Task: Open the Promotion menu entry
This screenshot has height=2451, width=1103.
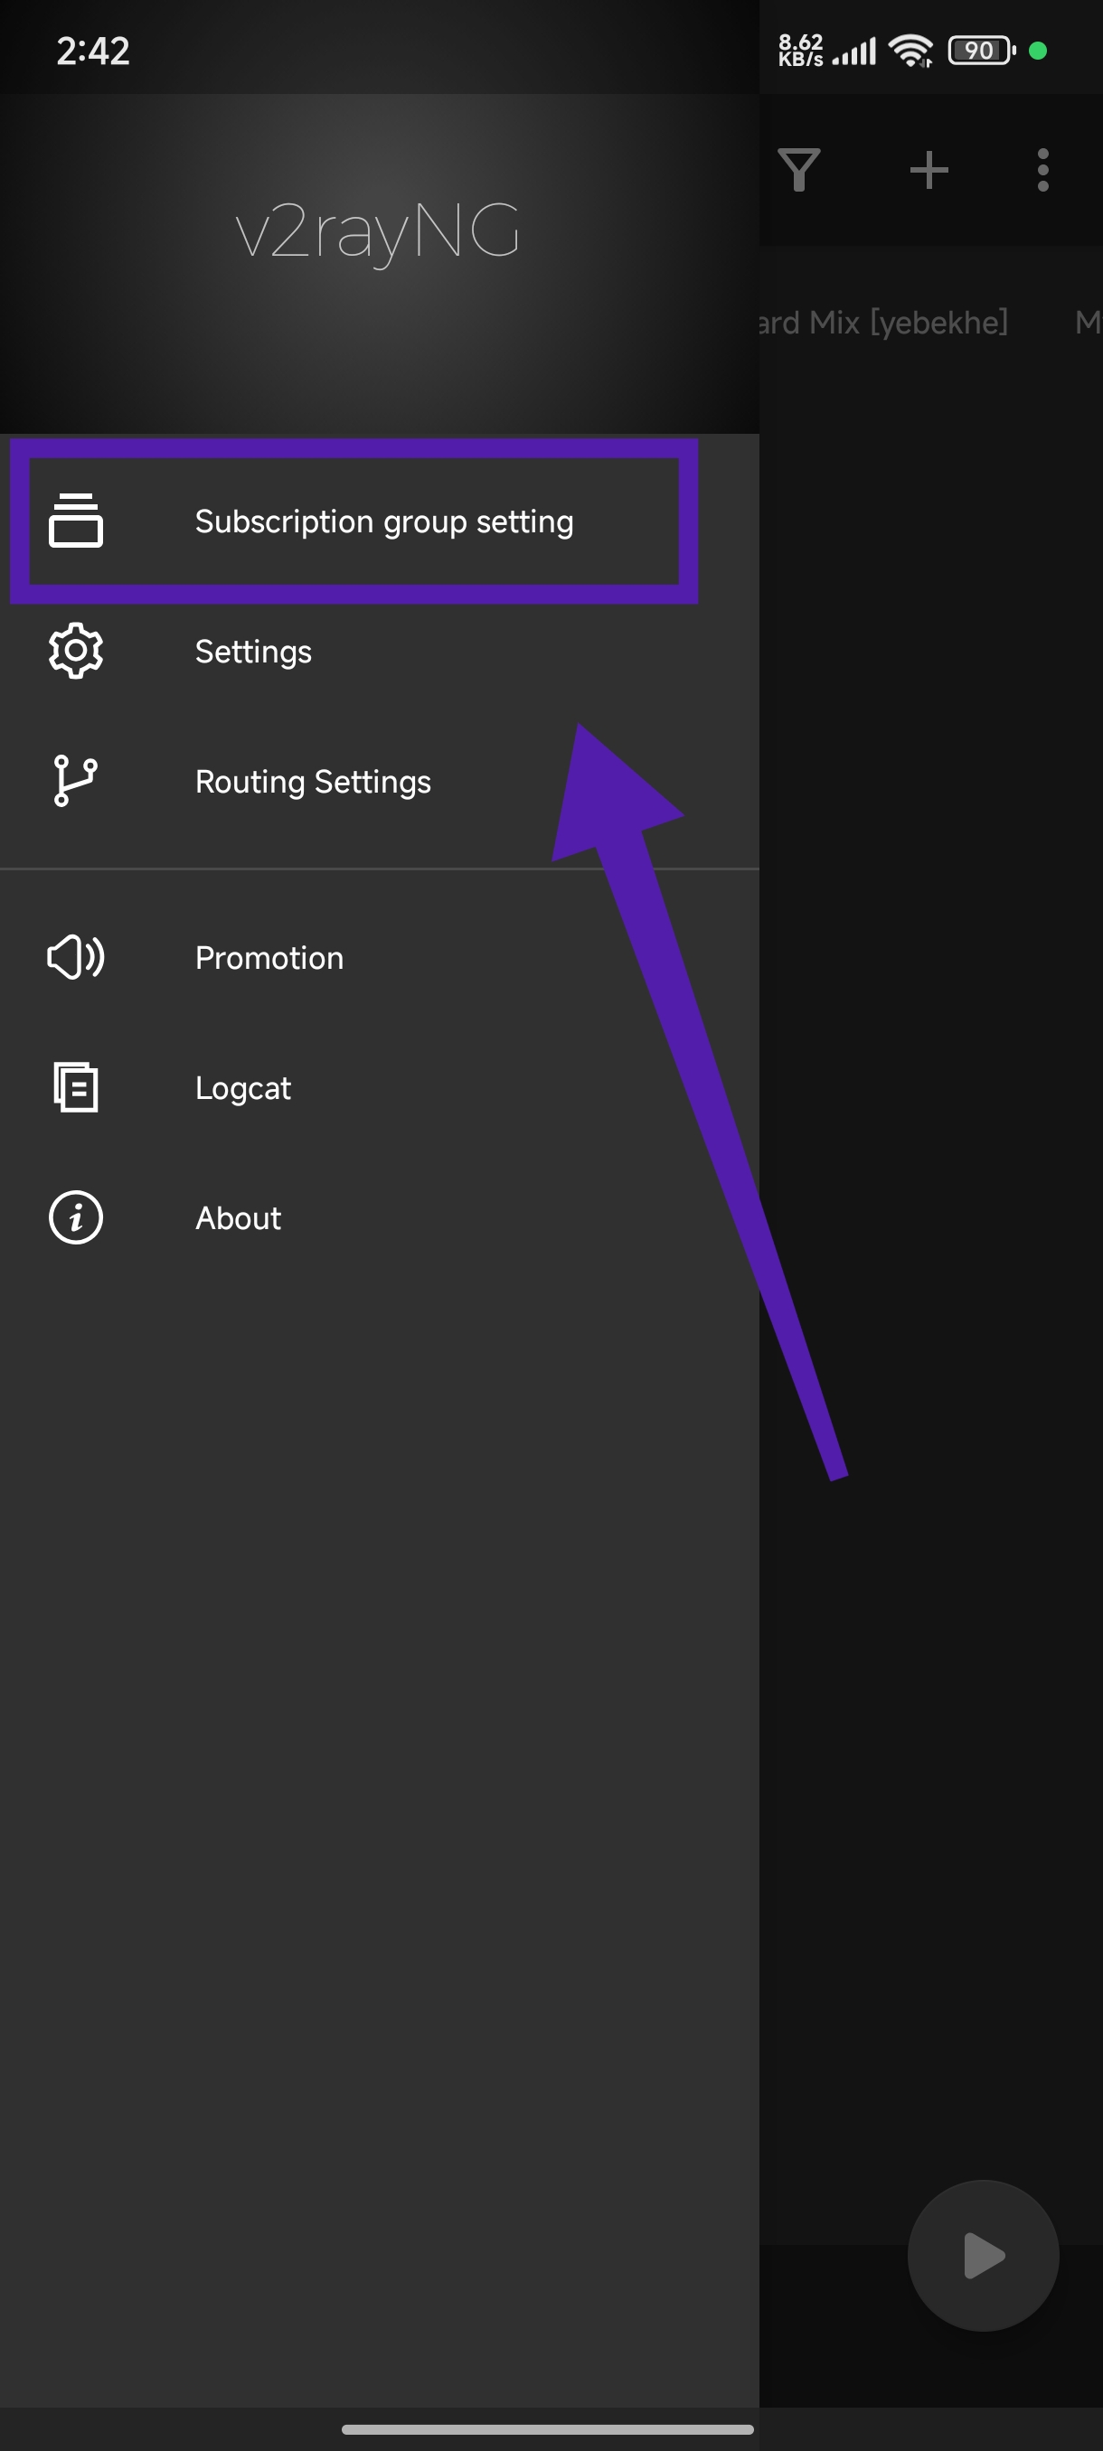Action: [379, 957]
